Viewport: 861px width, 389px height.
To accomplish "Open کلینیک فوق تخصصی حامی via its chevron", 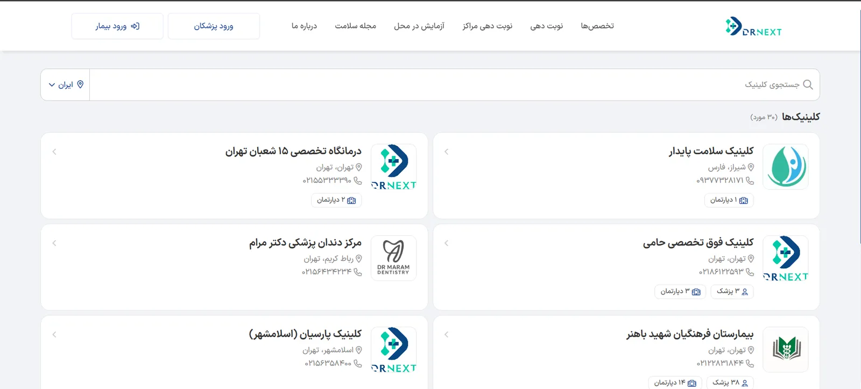I will pyautogui.click(x=446, y=243).
